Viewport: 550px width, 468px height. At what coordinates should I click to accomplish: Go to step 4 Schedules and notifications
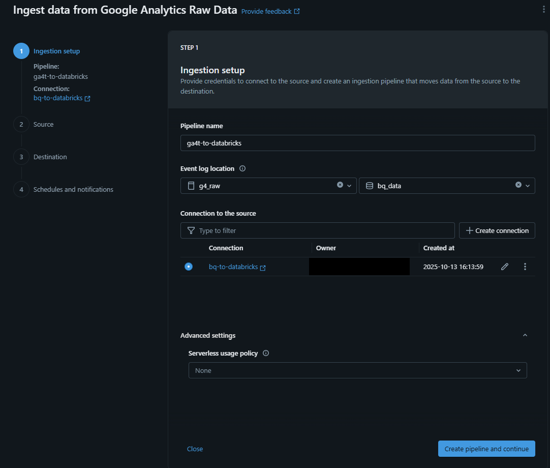point(73,190)
